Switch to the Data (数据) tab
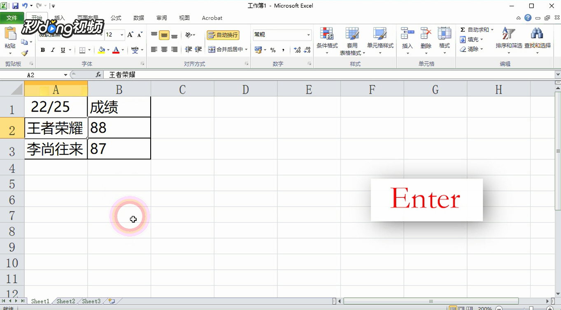Image resolution: width=561 pixels, height=310 pixels. coord(139,18)
